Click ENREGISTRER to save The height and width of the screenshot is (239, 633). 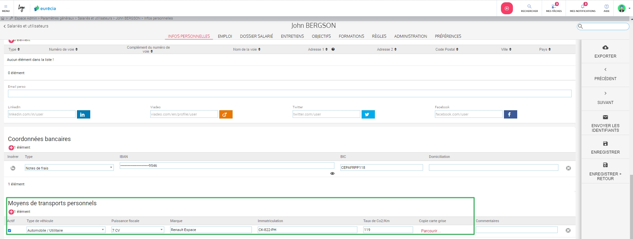[605, 148]
